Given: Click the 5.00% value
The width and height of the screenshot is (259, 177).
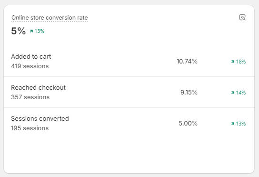Looking at the screenshot, I should tap(188, 124).
